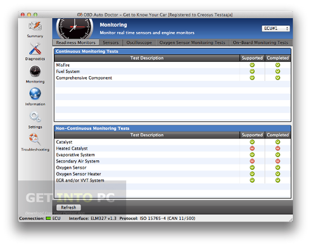Click Comprehensive Component Supported icon

[252, 78]
